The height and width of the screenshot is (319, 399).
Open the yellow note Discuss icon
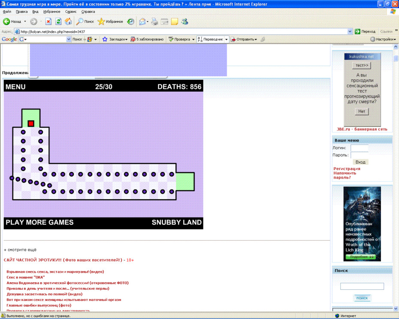tap(175, 21)
